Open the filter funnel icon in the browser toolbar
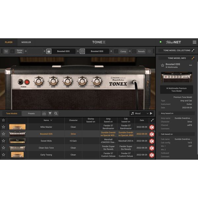The image size is (198, 198). (x=50, y=114)
